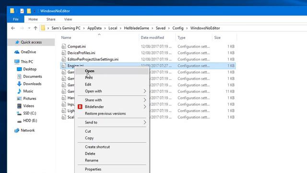Open the recent locations dropdown arrow
The height and width of the screenshot is (173, 307).
tap(29, 28)
